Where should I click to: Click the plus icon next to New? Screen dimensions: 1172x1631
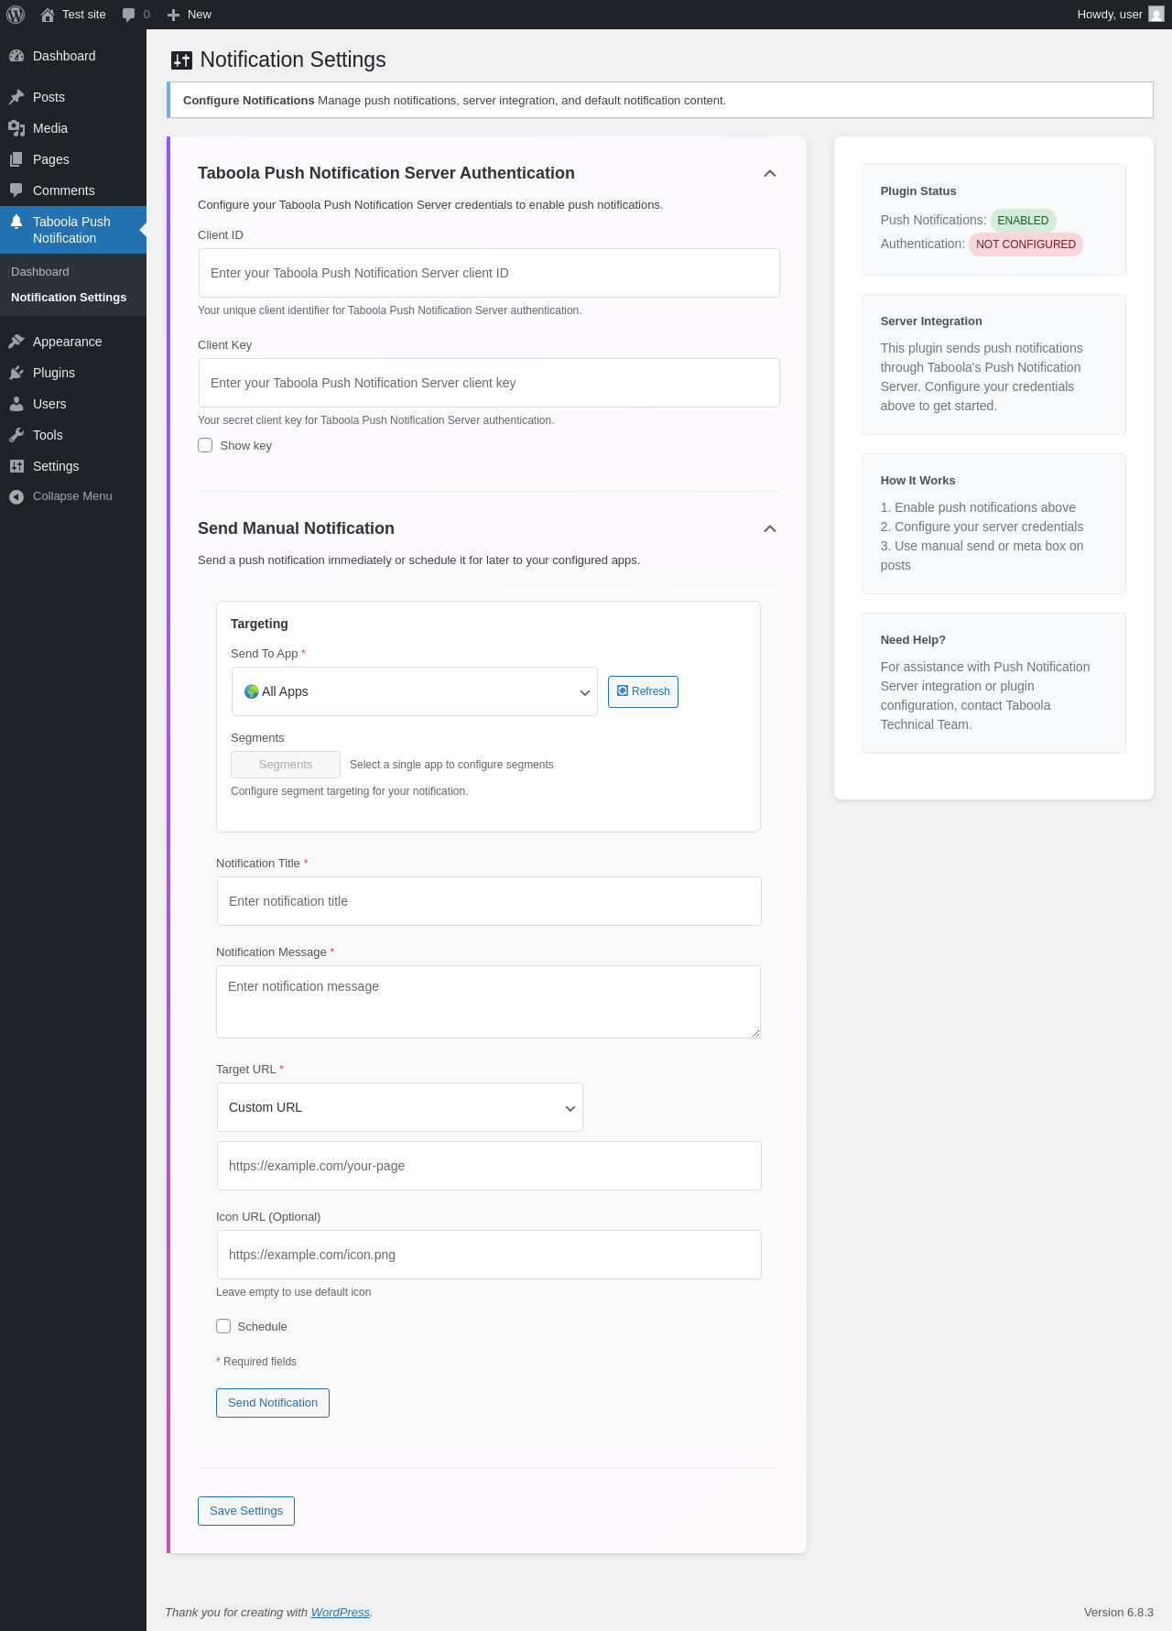173,15
